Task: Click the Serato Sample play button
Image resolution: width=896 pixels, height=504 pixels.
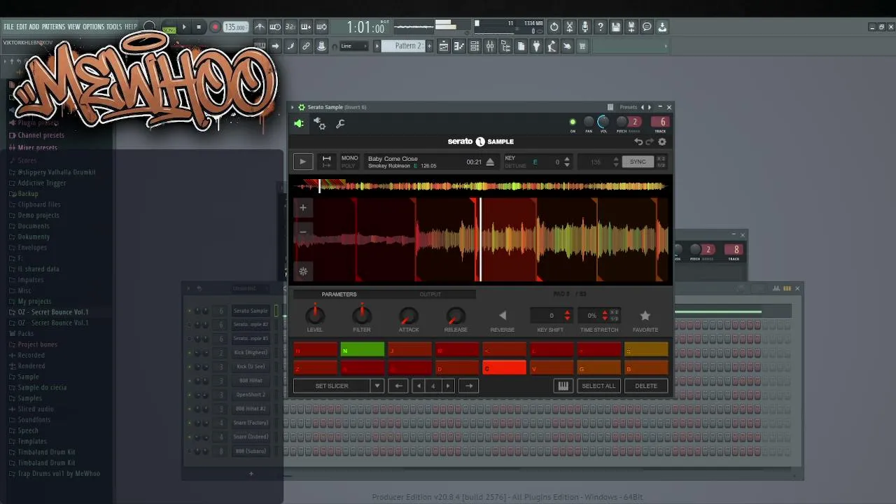Action: click(302, 162)
